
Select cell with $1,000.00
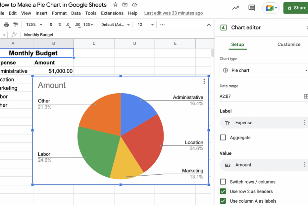point(53,71)
